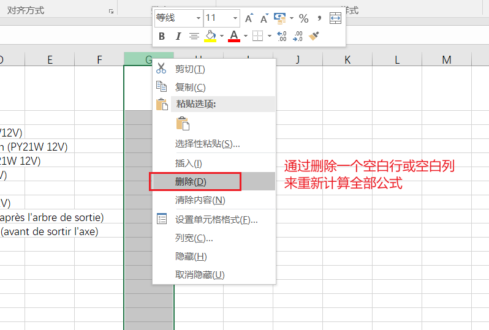Click merge and center icon
Viewport: 489px width, 330px height.
(x=335, y=18)
